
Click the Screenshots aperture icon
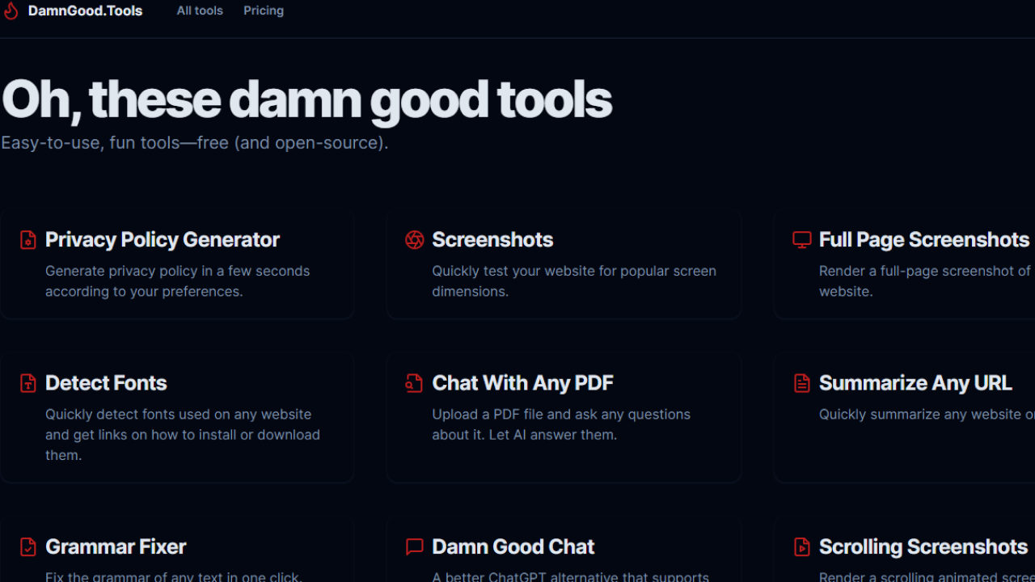click(415, 240)
